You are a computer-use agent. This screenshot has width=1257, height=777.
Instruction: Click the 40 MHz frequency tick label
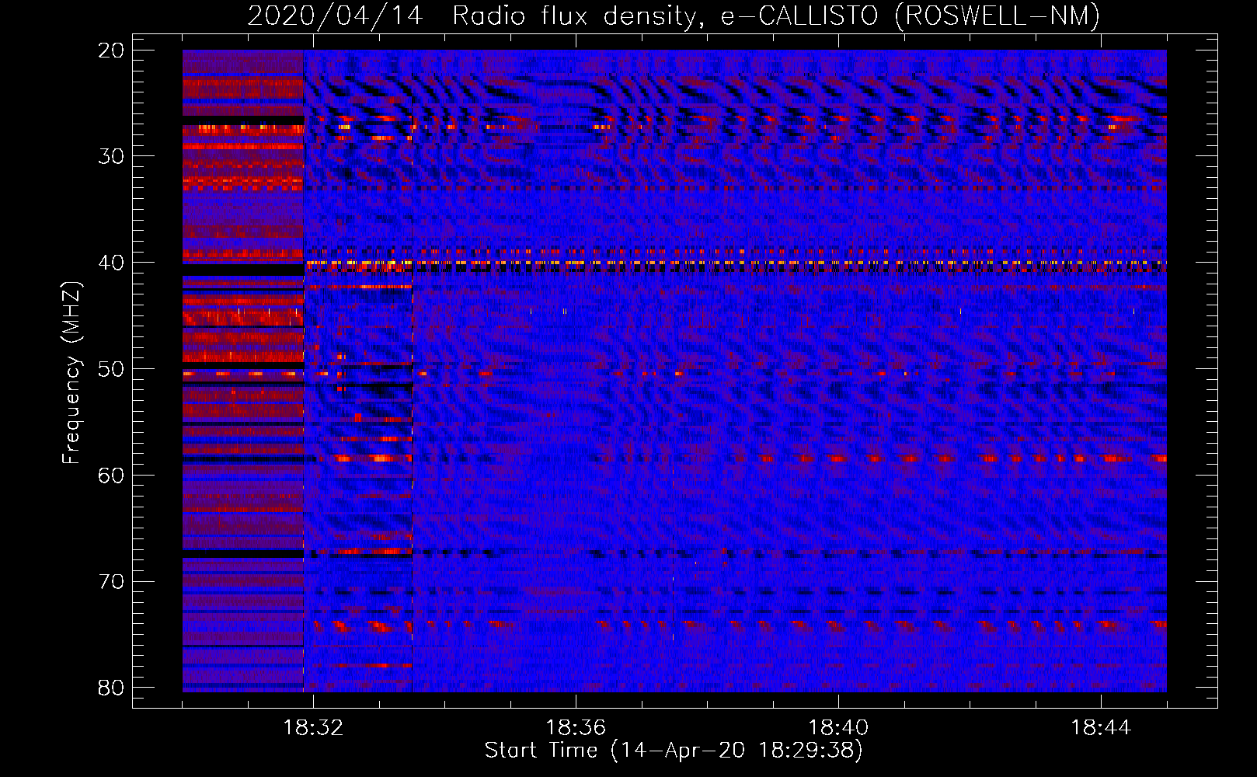tap(112, 263)
